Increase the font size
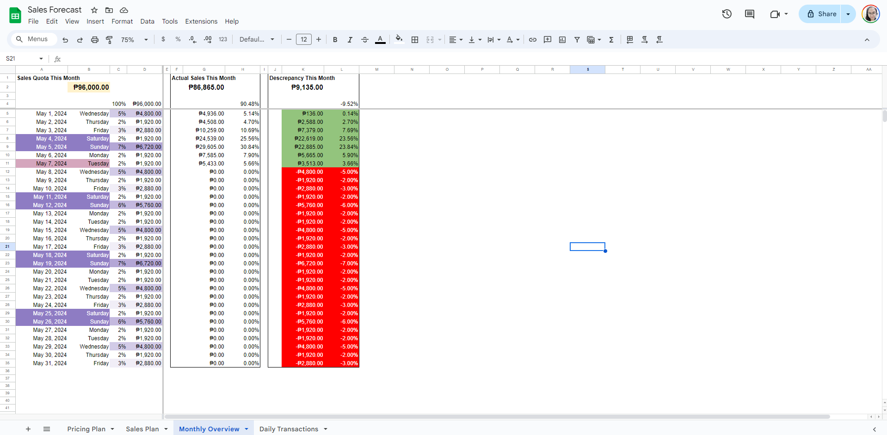 319,40
